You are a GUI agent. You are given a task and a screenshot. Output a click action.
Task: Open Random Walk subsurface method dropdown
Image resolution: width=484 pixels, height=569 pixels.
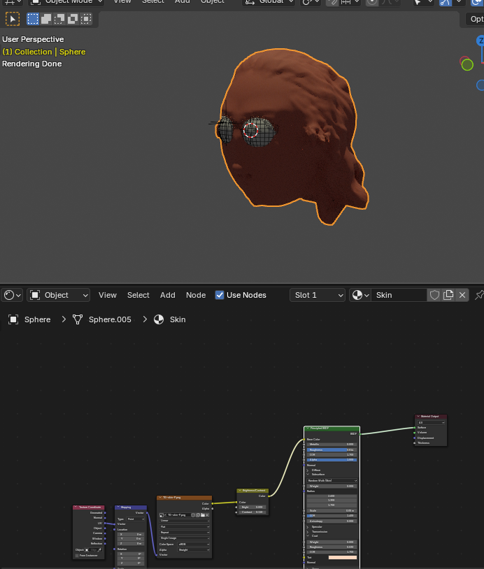[x=332, y=480]
